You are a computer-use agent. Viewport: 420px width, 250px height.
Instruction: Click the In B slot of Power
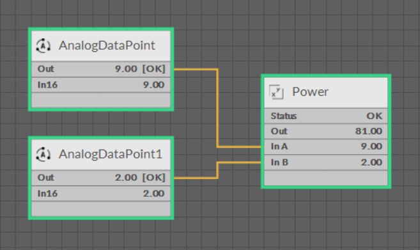[x=326, y=162]
